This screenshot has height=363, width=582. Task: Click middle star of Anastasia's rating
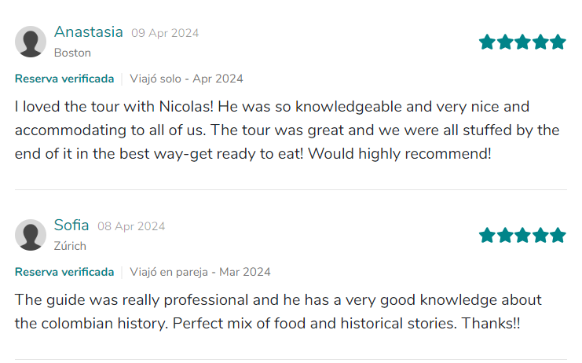pos(522,42)
